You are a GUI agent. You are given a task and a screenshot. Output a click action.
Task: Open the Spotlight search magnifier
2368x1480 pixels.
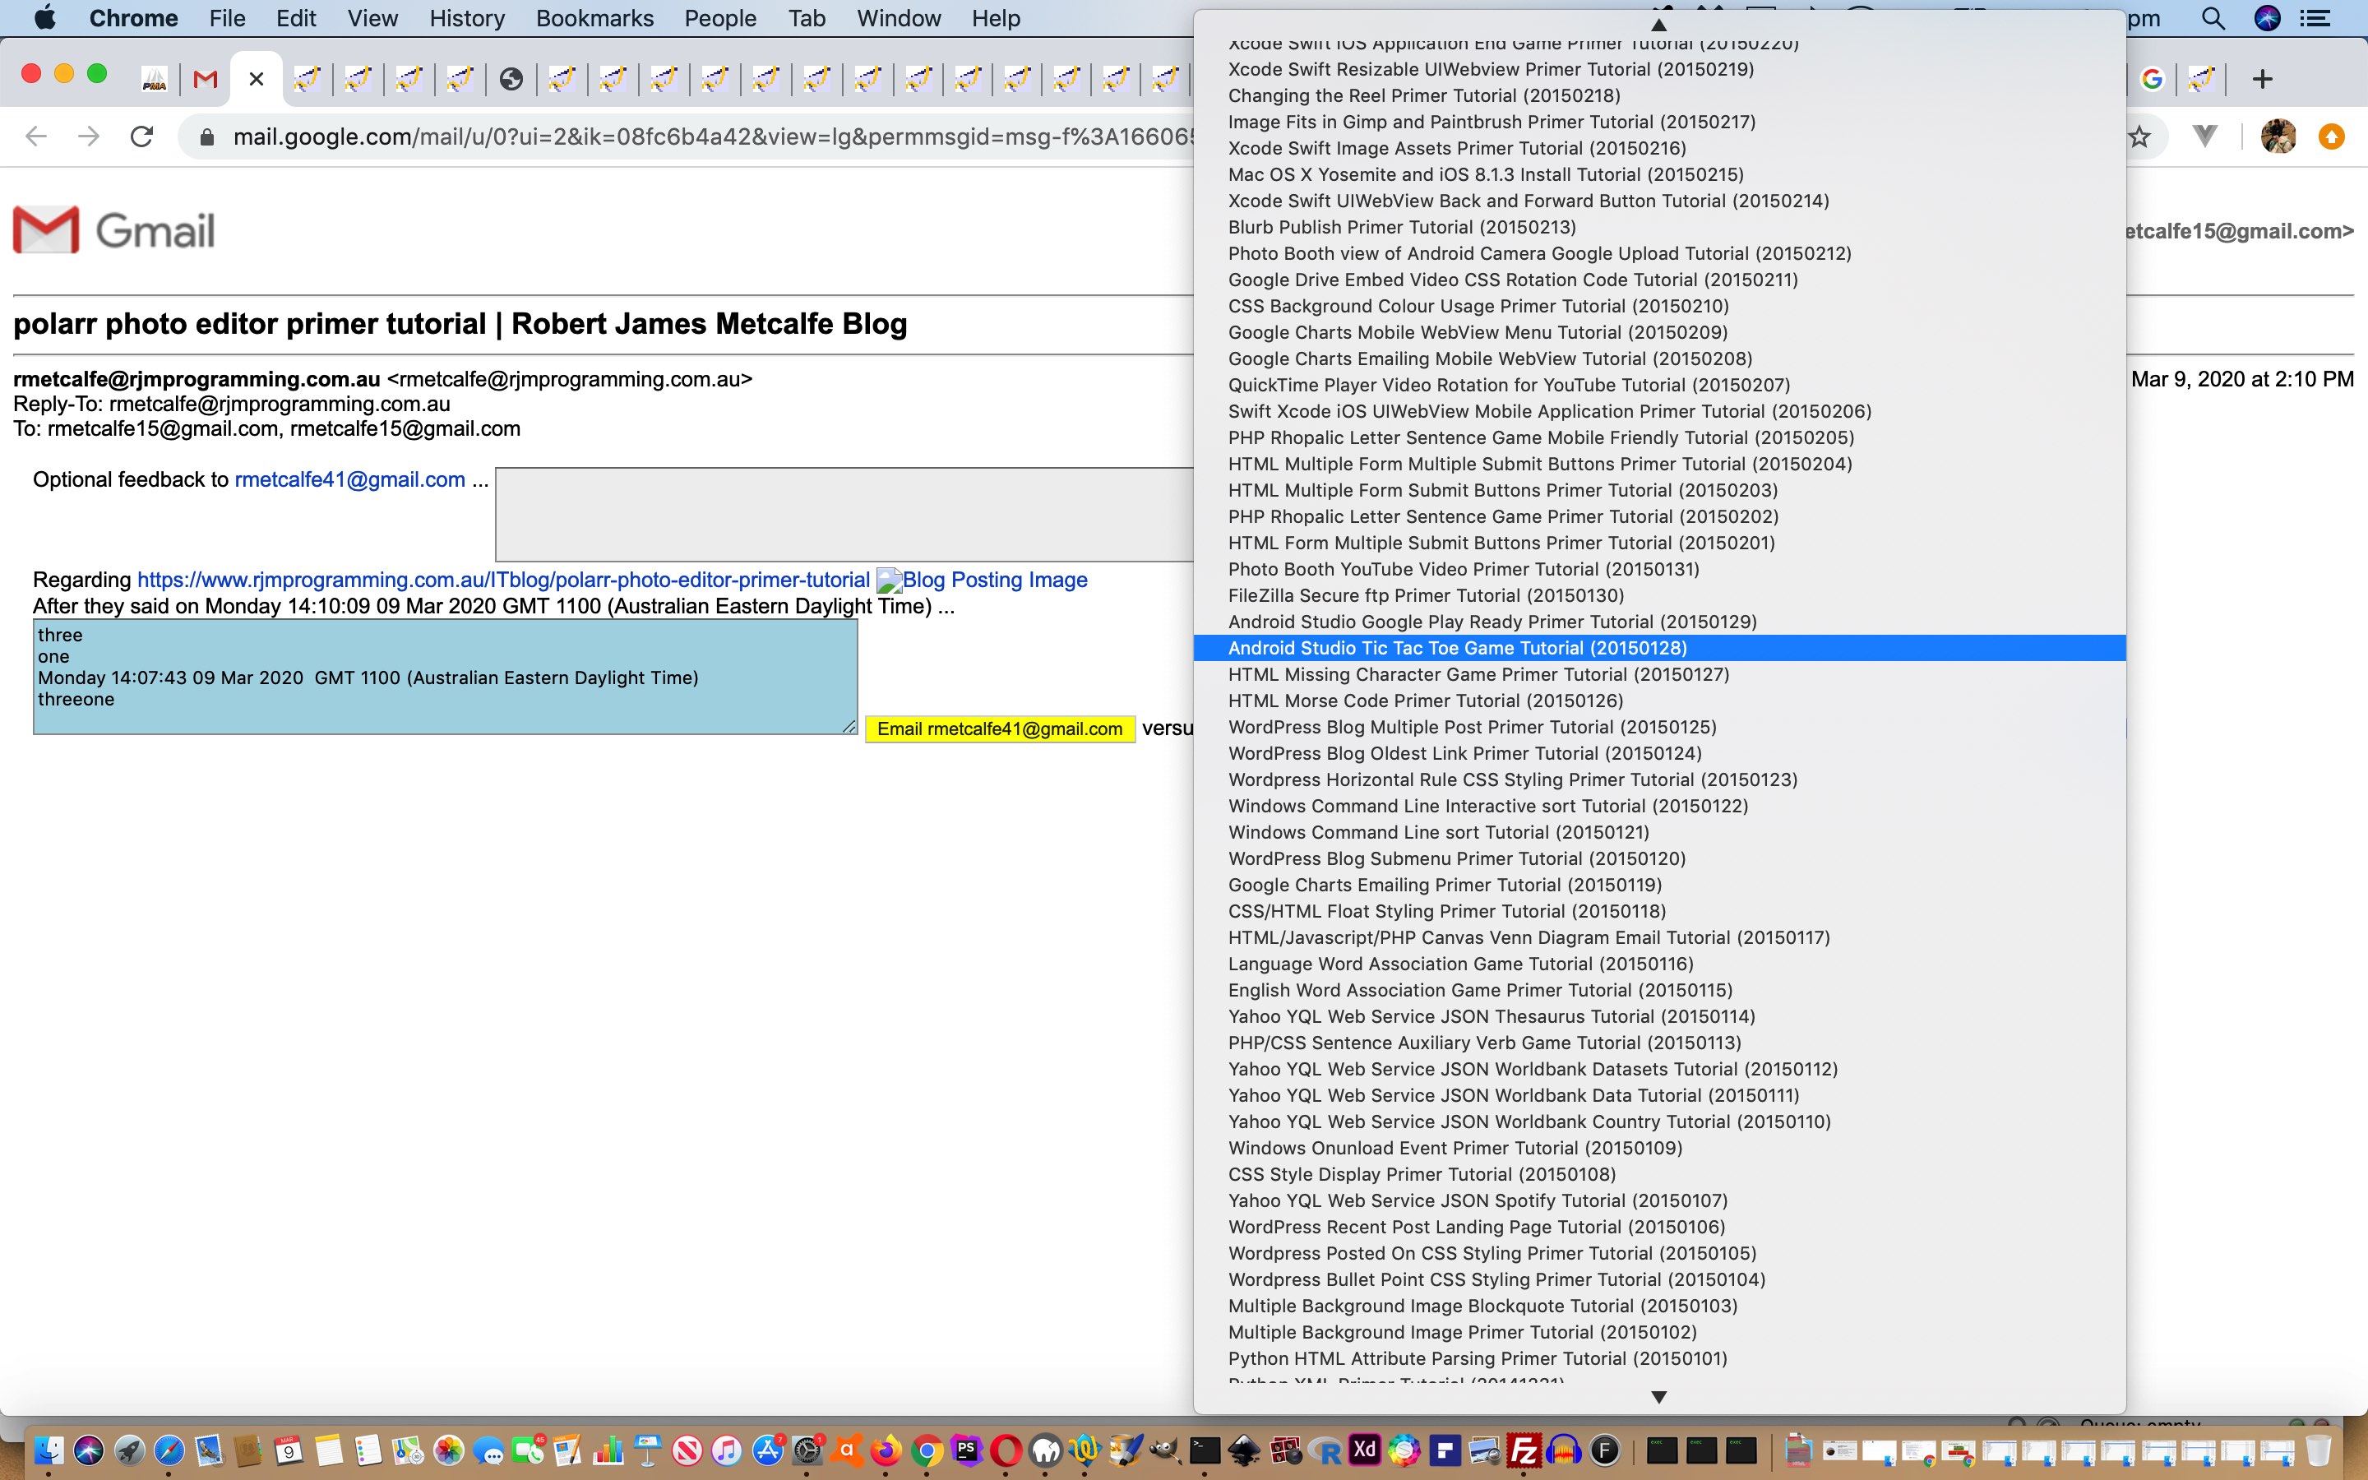click(2213, 17)
